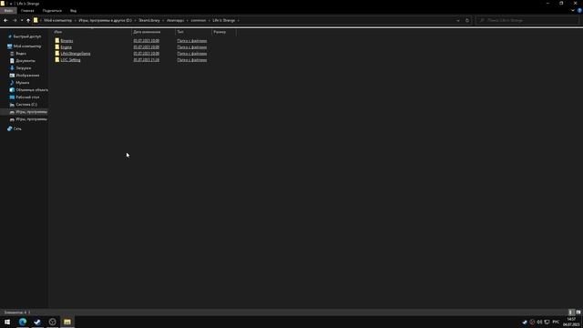583x328 pixels.
Task: Switch to details view in status bar
Action: point(571,313)
